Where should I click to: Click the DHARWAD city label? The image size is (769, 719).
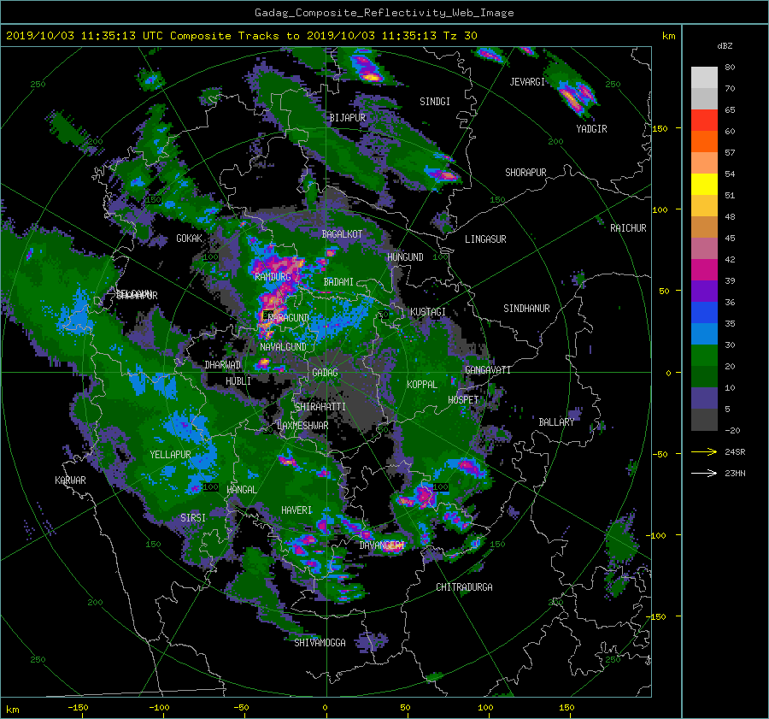tap(222, 365)
